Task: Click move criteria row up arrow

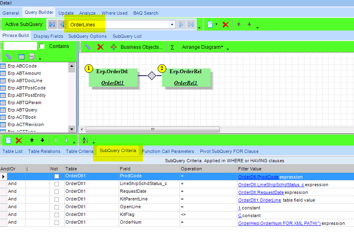Action: (x=32, y=140)
